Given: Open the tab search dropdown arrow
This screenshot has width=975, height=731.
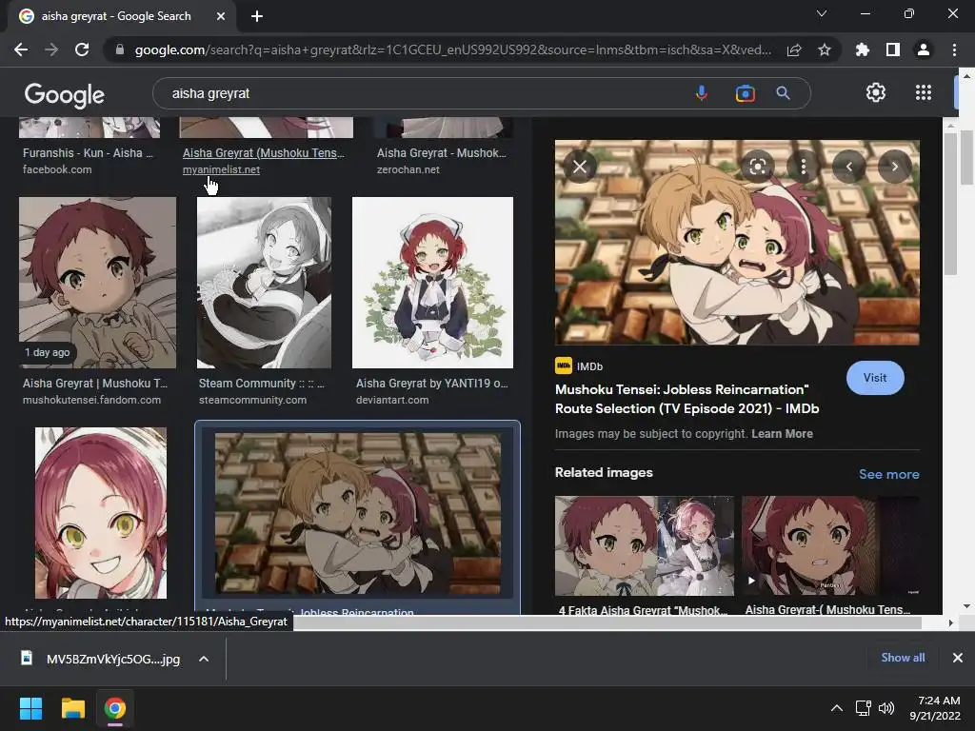Looking at the screenshot, I should [x=822, y=13].
